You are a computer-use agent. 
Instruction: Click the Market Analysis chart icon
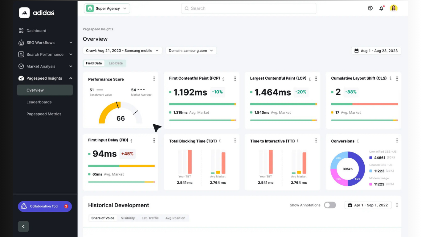click(21, 66)
